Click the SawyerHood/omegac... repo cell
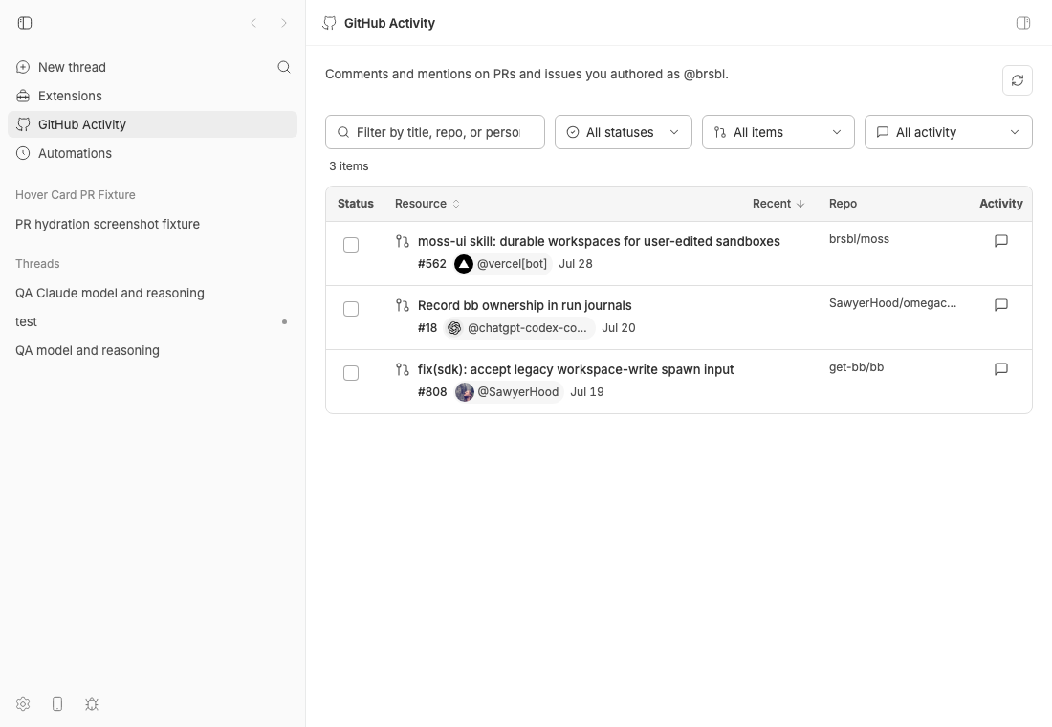Image resolution: width=1052 pixels, height=727 pixels. pos(892,302)
